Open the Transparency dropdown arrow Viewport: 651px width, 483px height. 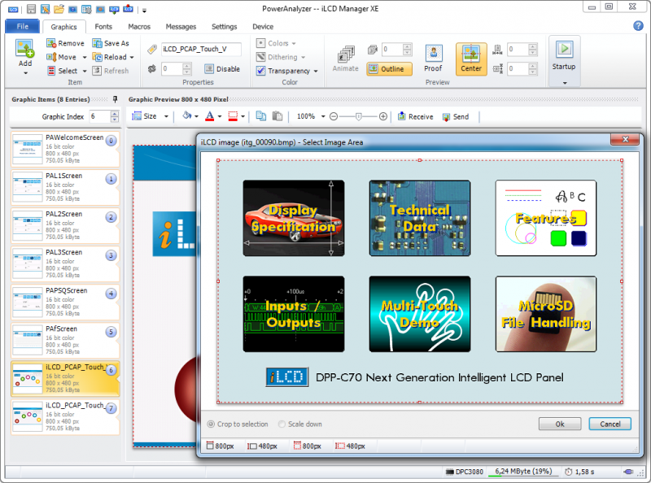(316, 71)
